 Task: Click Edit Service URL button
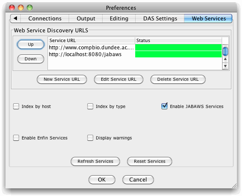(119, 79)
